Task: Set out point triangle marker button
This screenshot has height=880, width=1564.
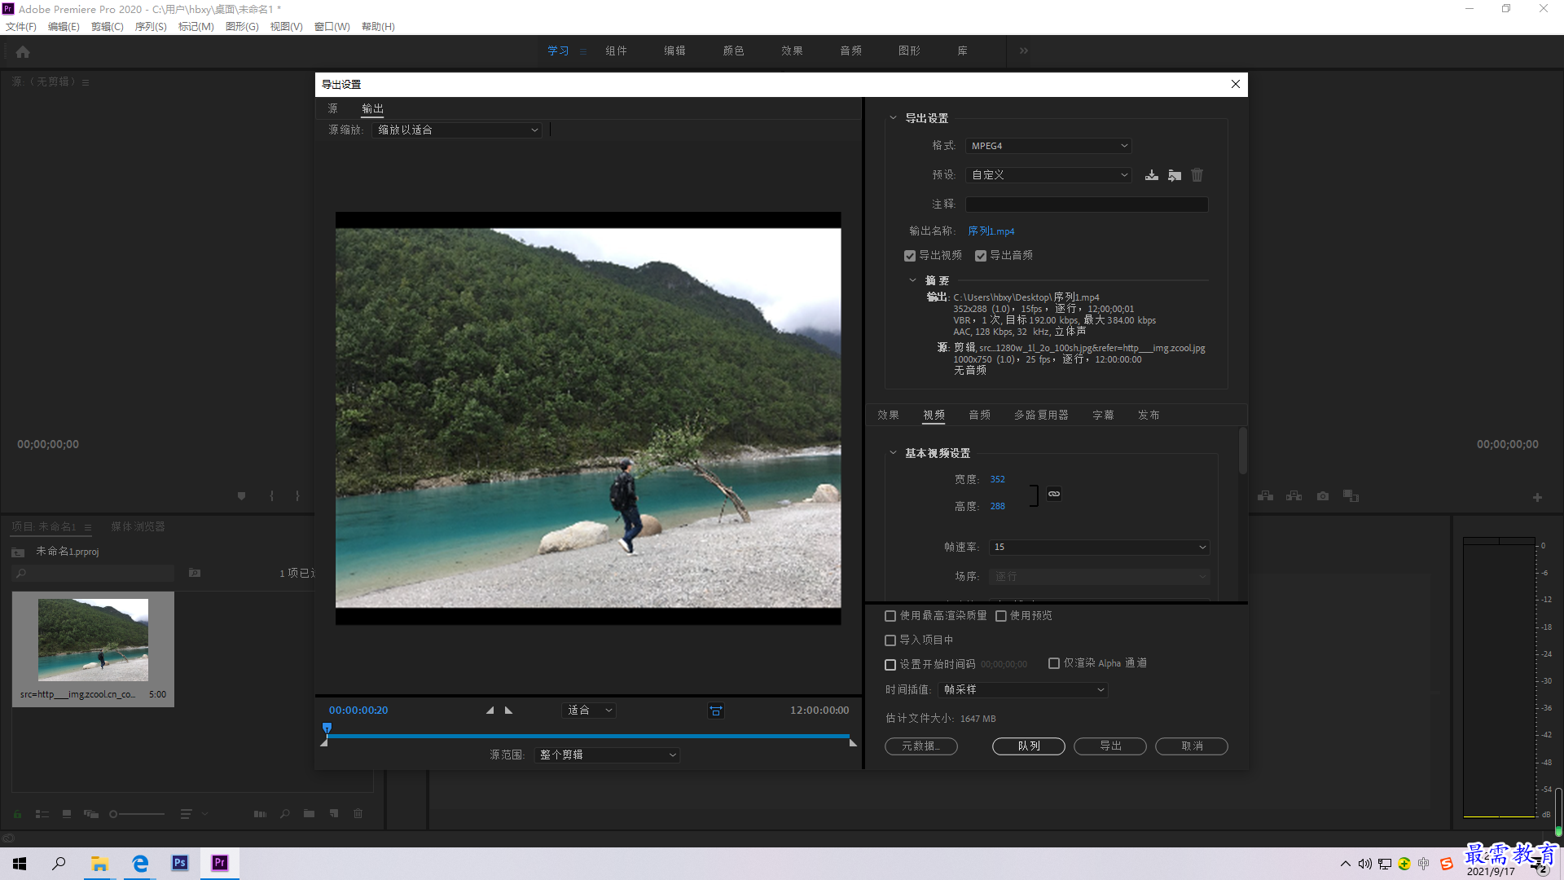Action: tap(509, 711)
